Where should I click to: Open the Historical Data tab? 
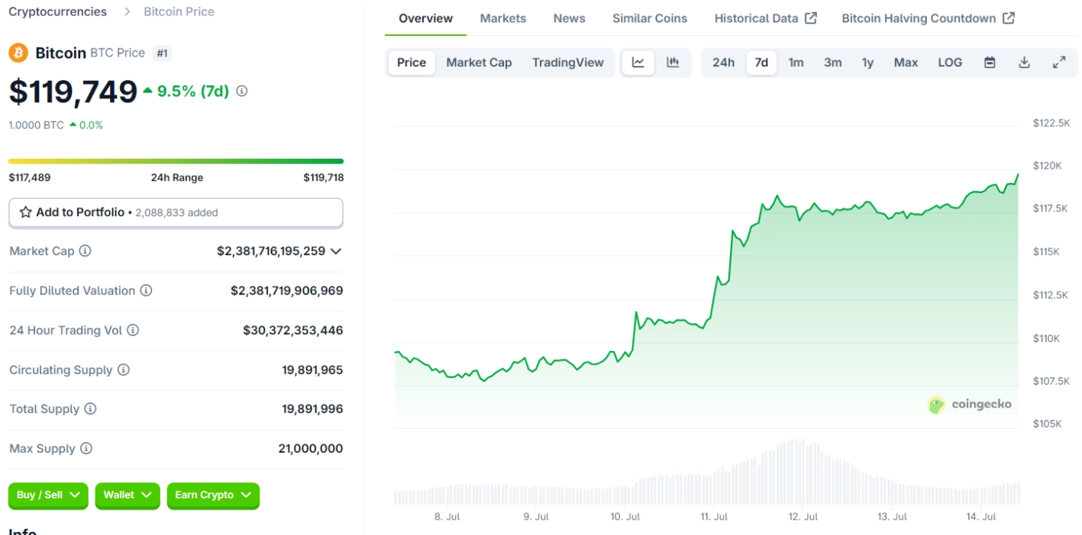point(765,18)
